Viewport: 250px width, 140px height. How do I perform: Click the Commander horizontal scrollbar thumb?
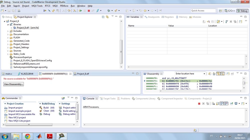(29, 125)
